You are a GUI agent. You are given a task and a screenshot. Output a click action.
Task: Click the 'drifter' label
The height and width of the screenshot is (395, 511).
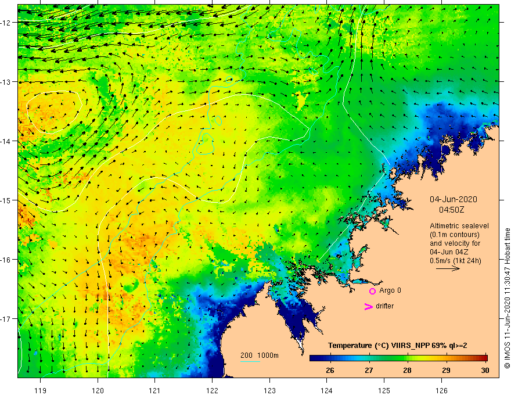click(x=384, y=306)
